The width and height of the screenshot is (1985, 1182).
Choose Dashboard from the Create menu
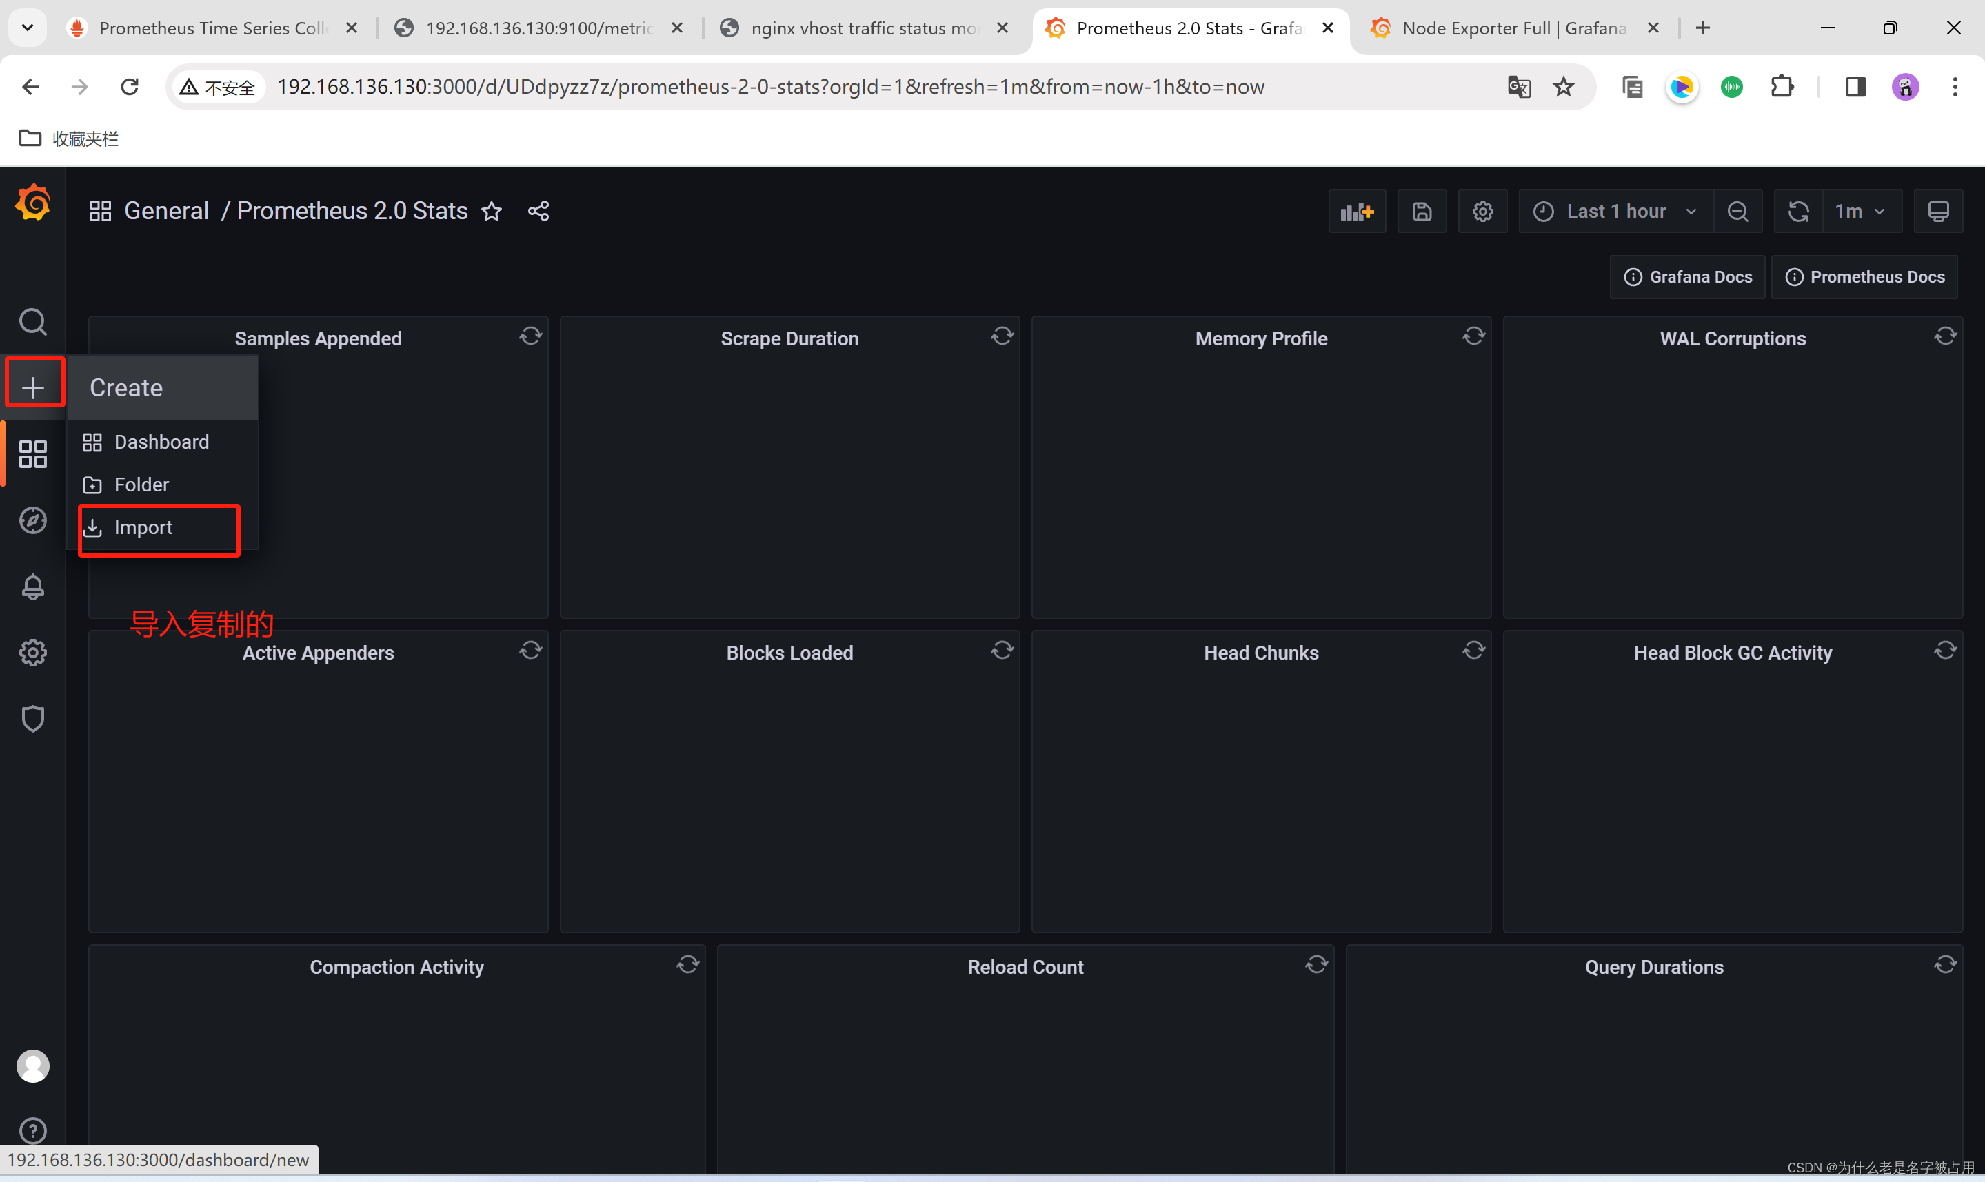click(163, 442)
